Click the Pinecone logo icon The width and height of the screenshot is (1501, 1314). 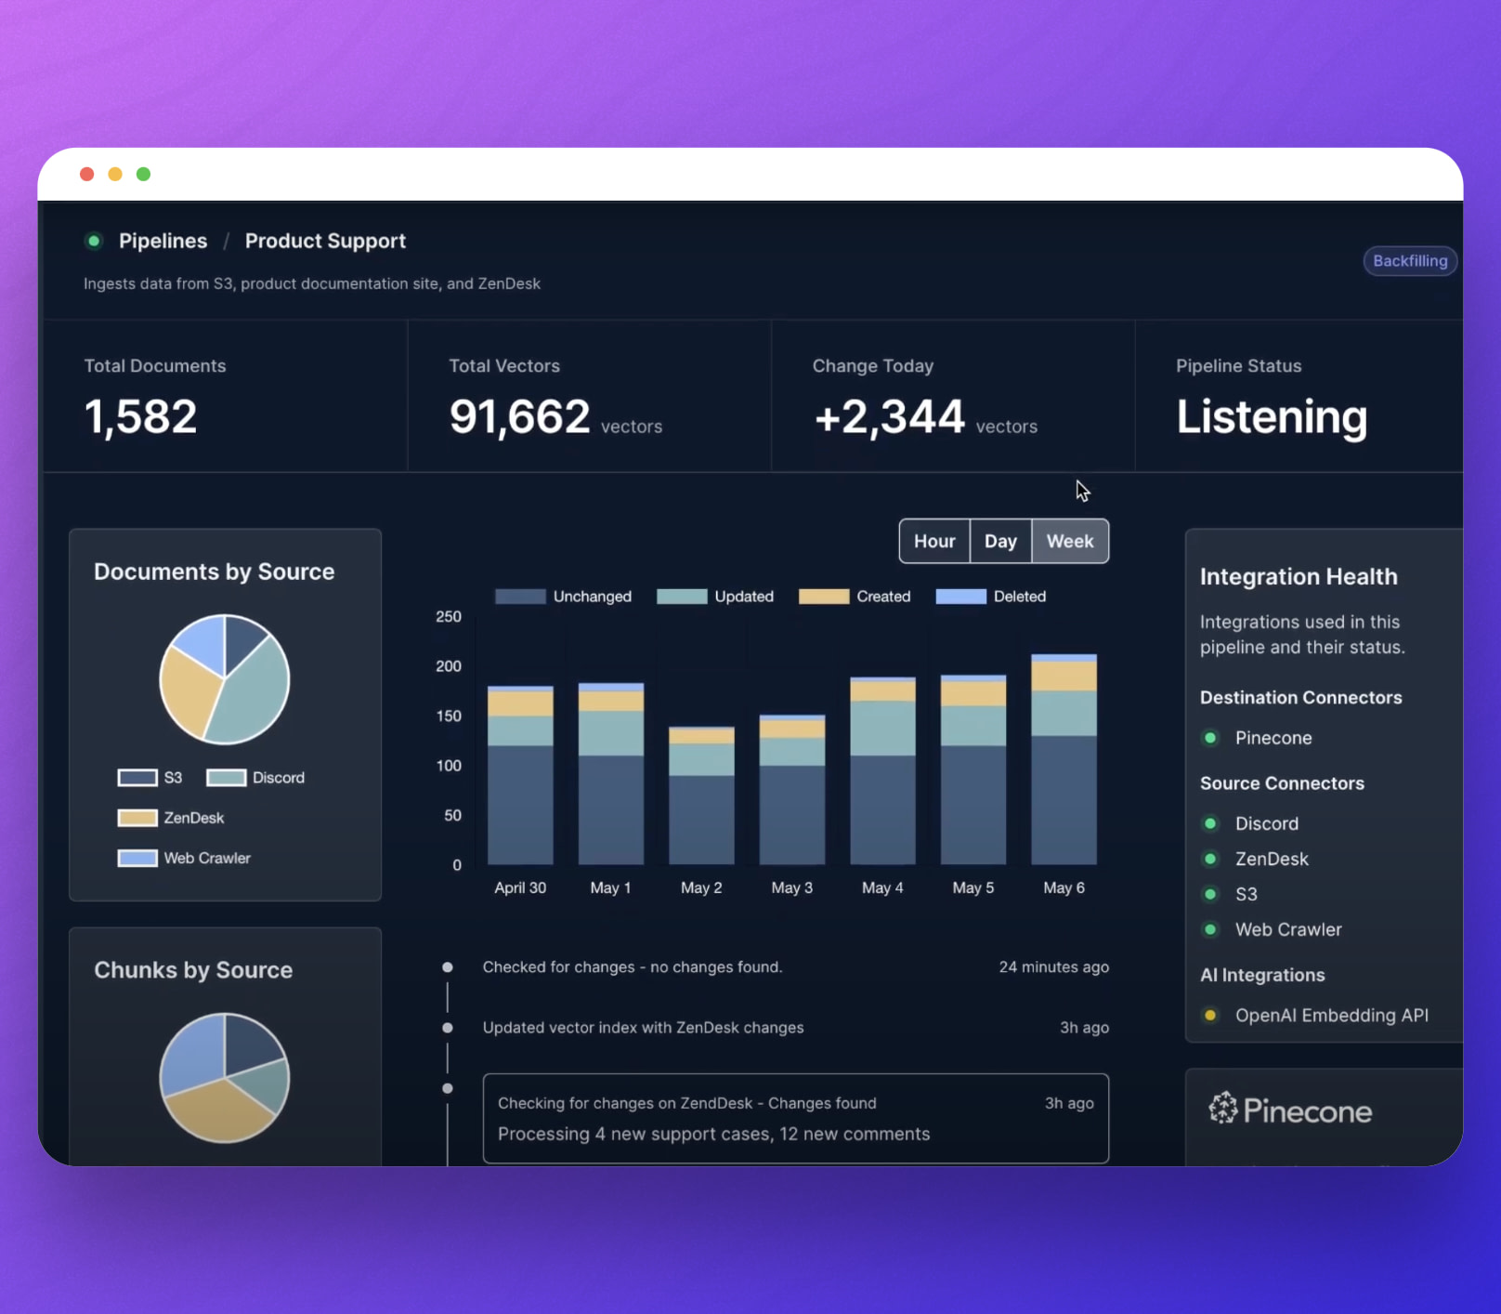click(x=1222, y=1108)
